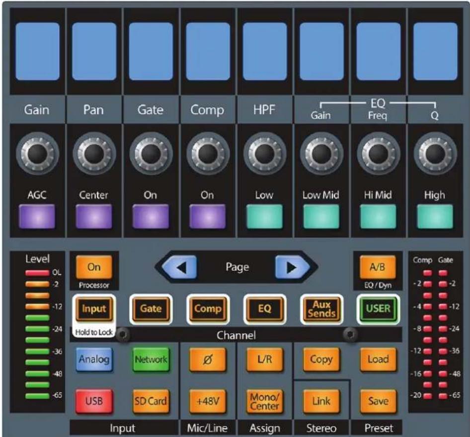Click the blue display above EQ Q
This screenshot has height=437, width=470.
[435, 51]
